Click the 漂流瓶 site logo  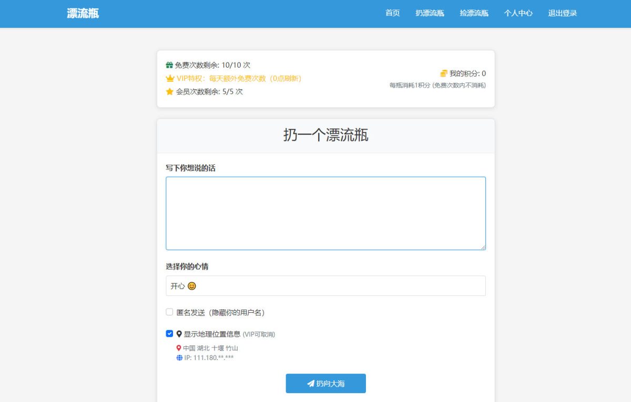tap(83, 14)
